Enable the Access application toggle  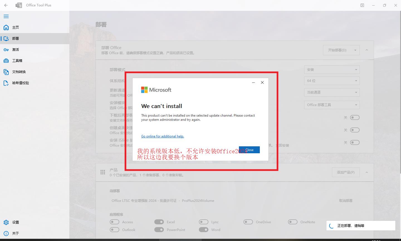coord(114,222)
